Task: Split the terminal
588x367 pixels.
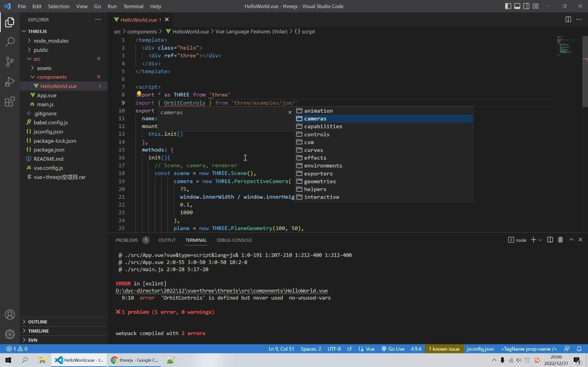Action: (x=550, y=240)
